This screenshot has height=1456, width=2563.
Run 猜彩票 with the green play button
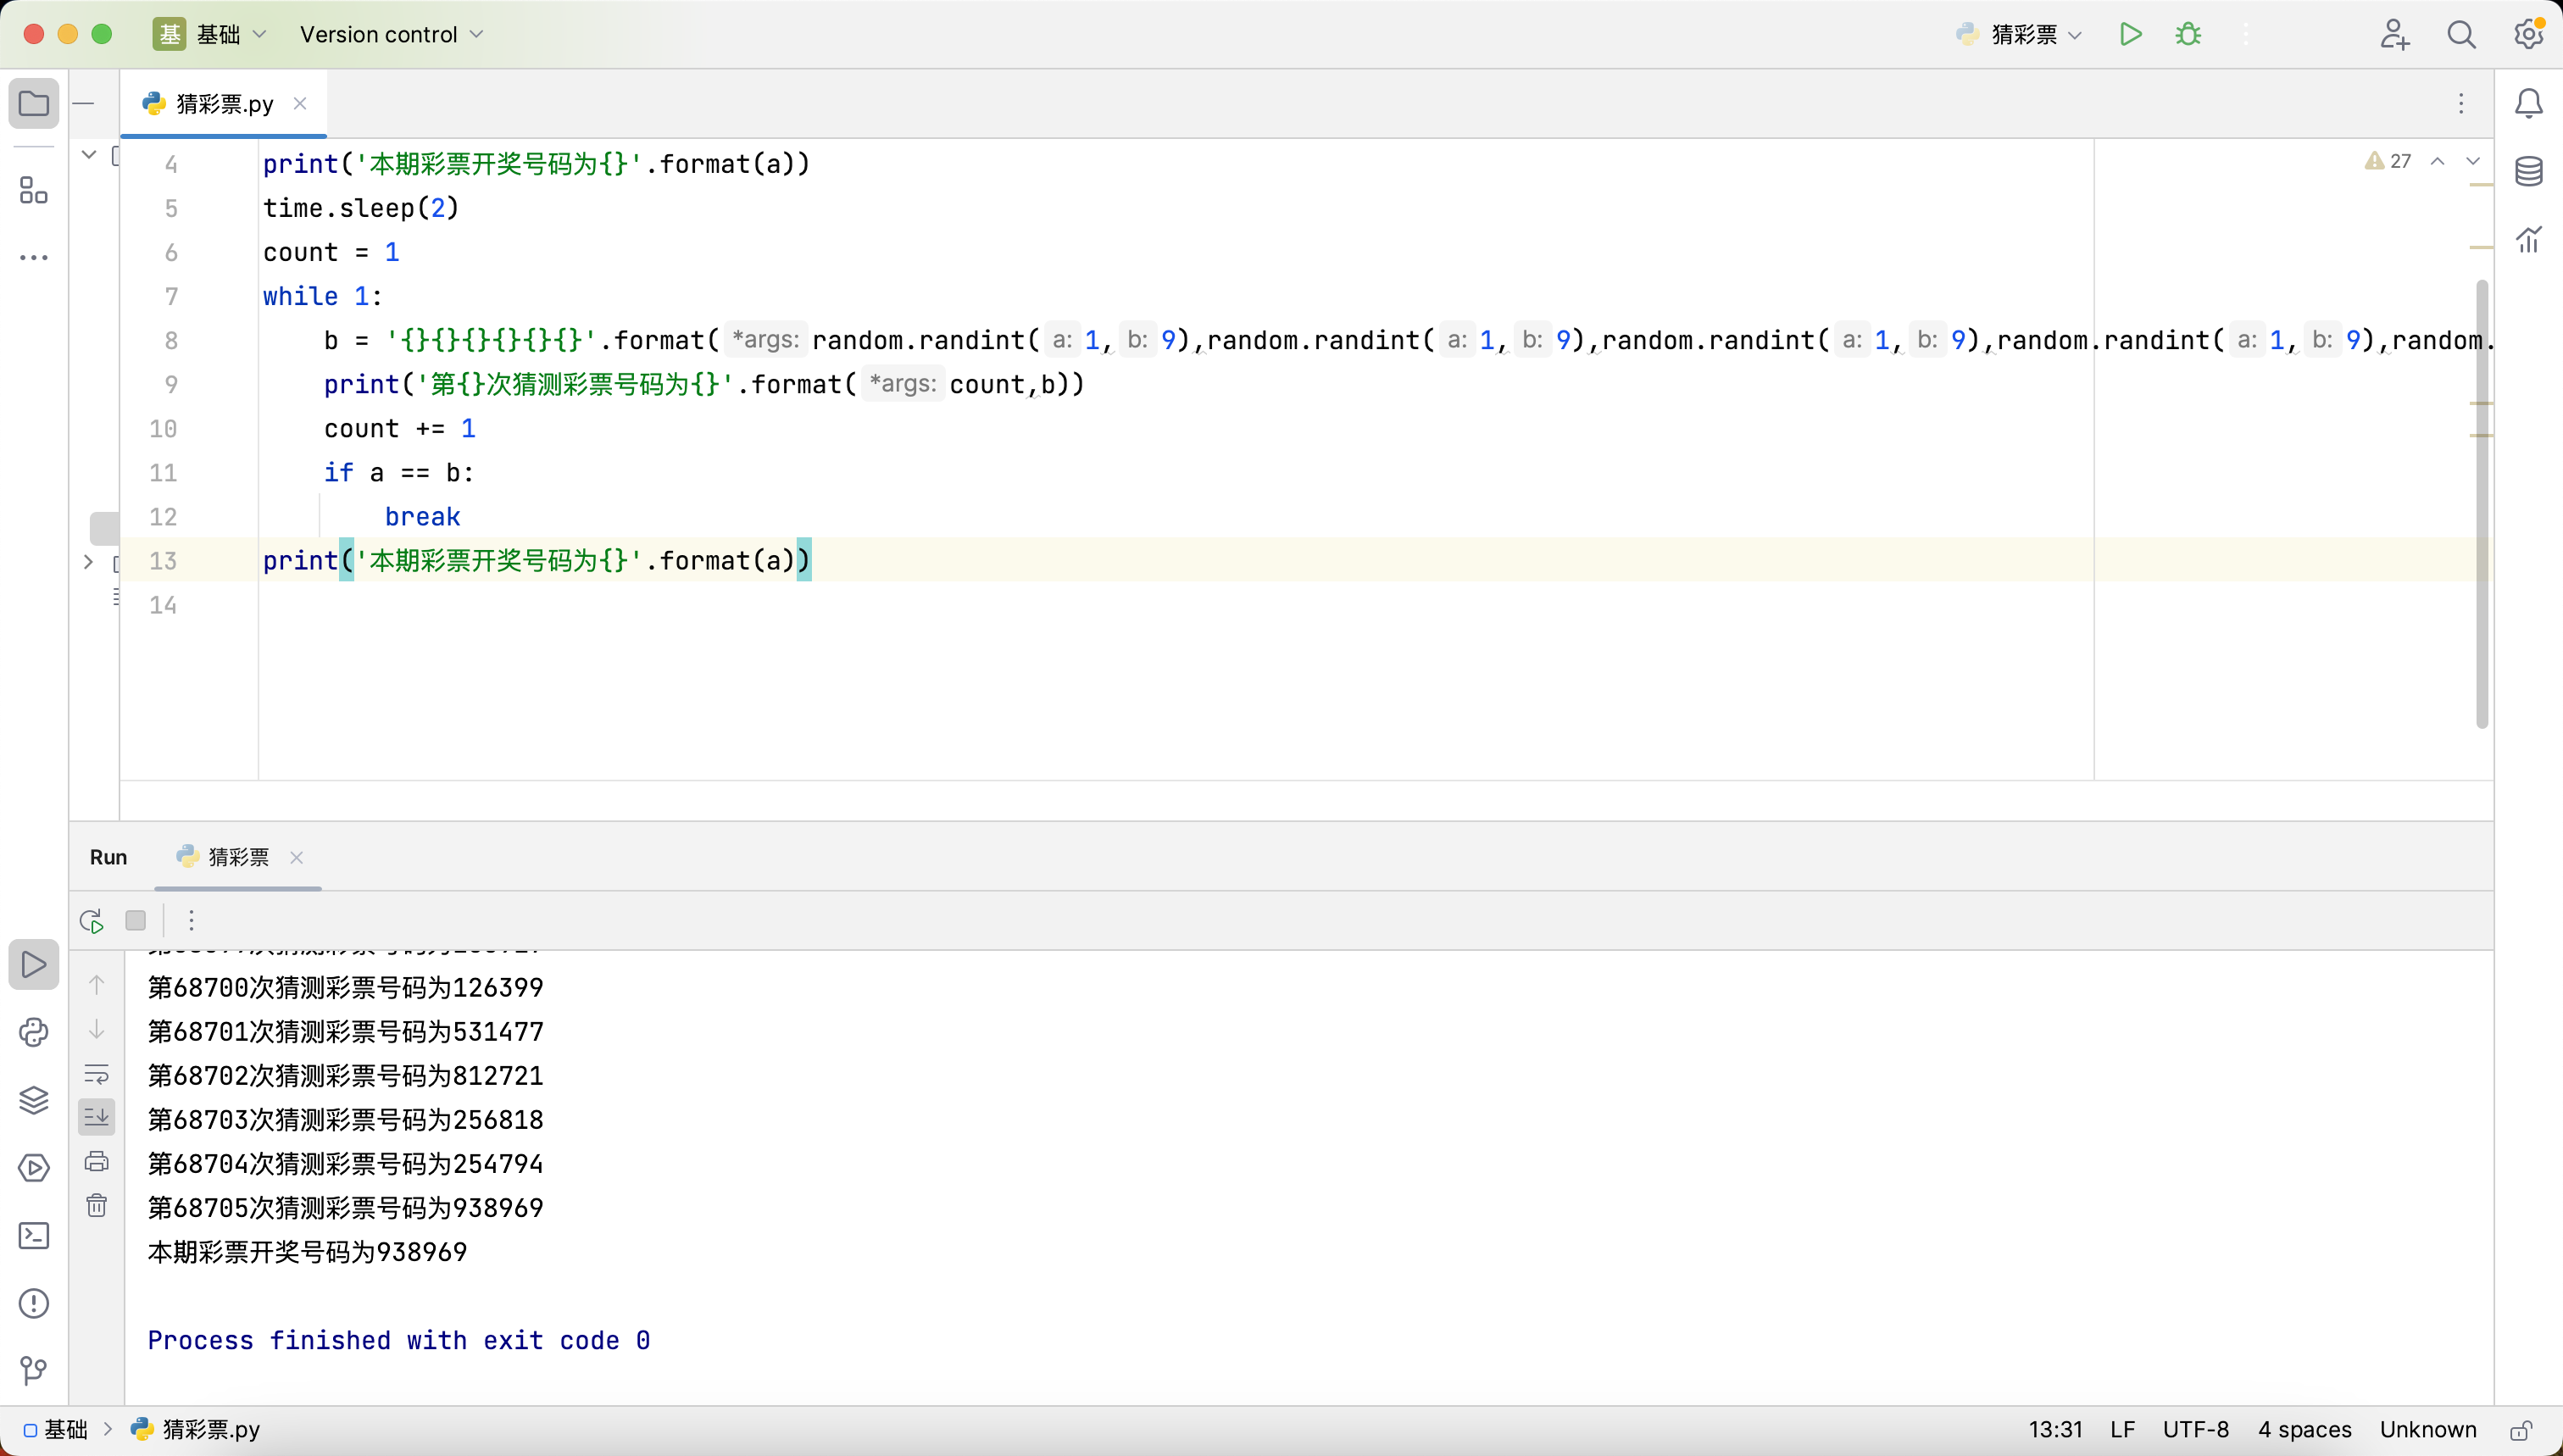(2130, 34)
